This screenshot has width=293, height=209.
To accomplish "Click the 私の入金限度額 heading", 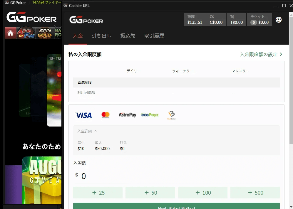I will click(x=85, y=55).
